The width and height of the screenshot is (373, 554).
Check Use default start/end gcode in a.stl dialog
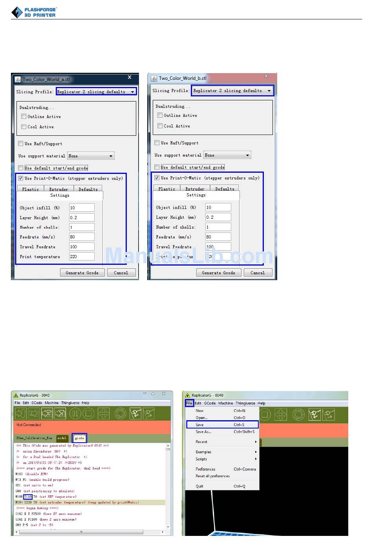pos(21,168)
